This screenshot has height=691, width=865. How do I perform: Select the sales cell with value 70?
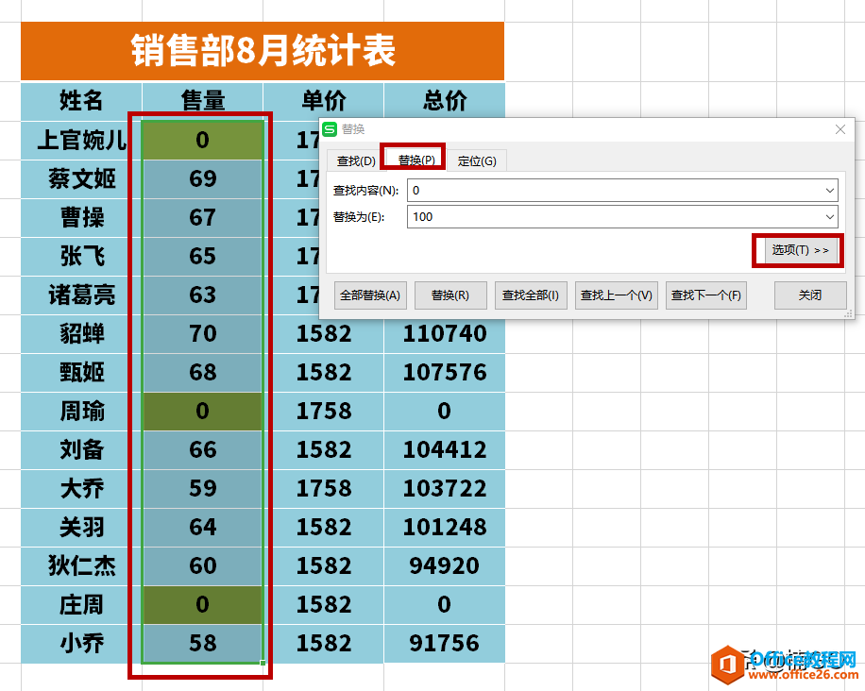point(202,333)
